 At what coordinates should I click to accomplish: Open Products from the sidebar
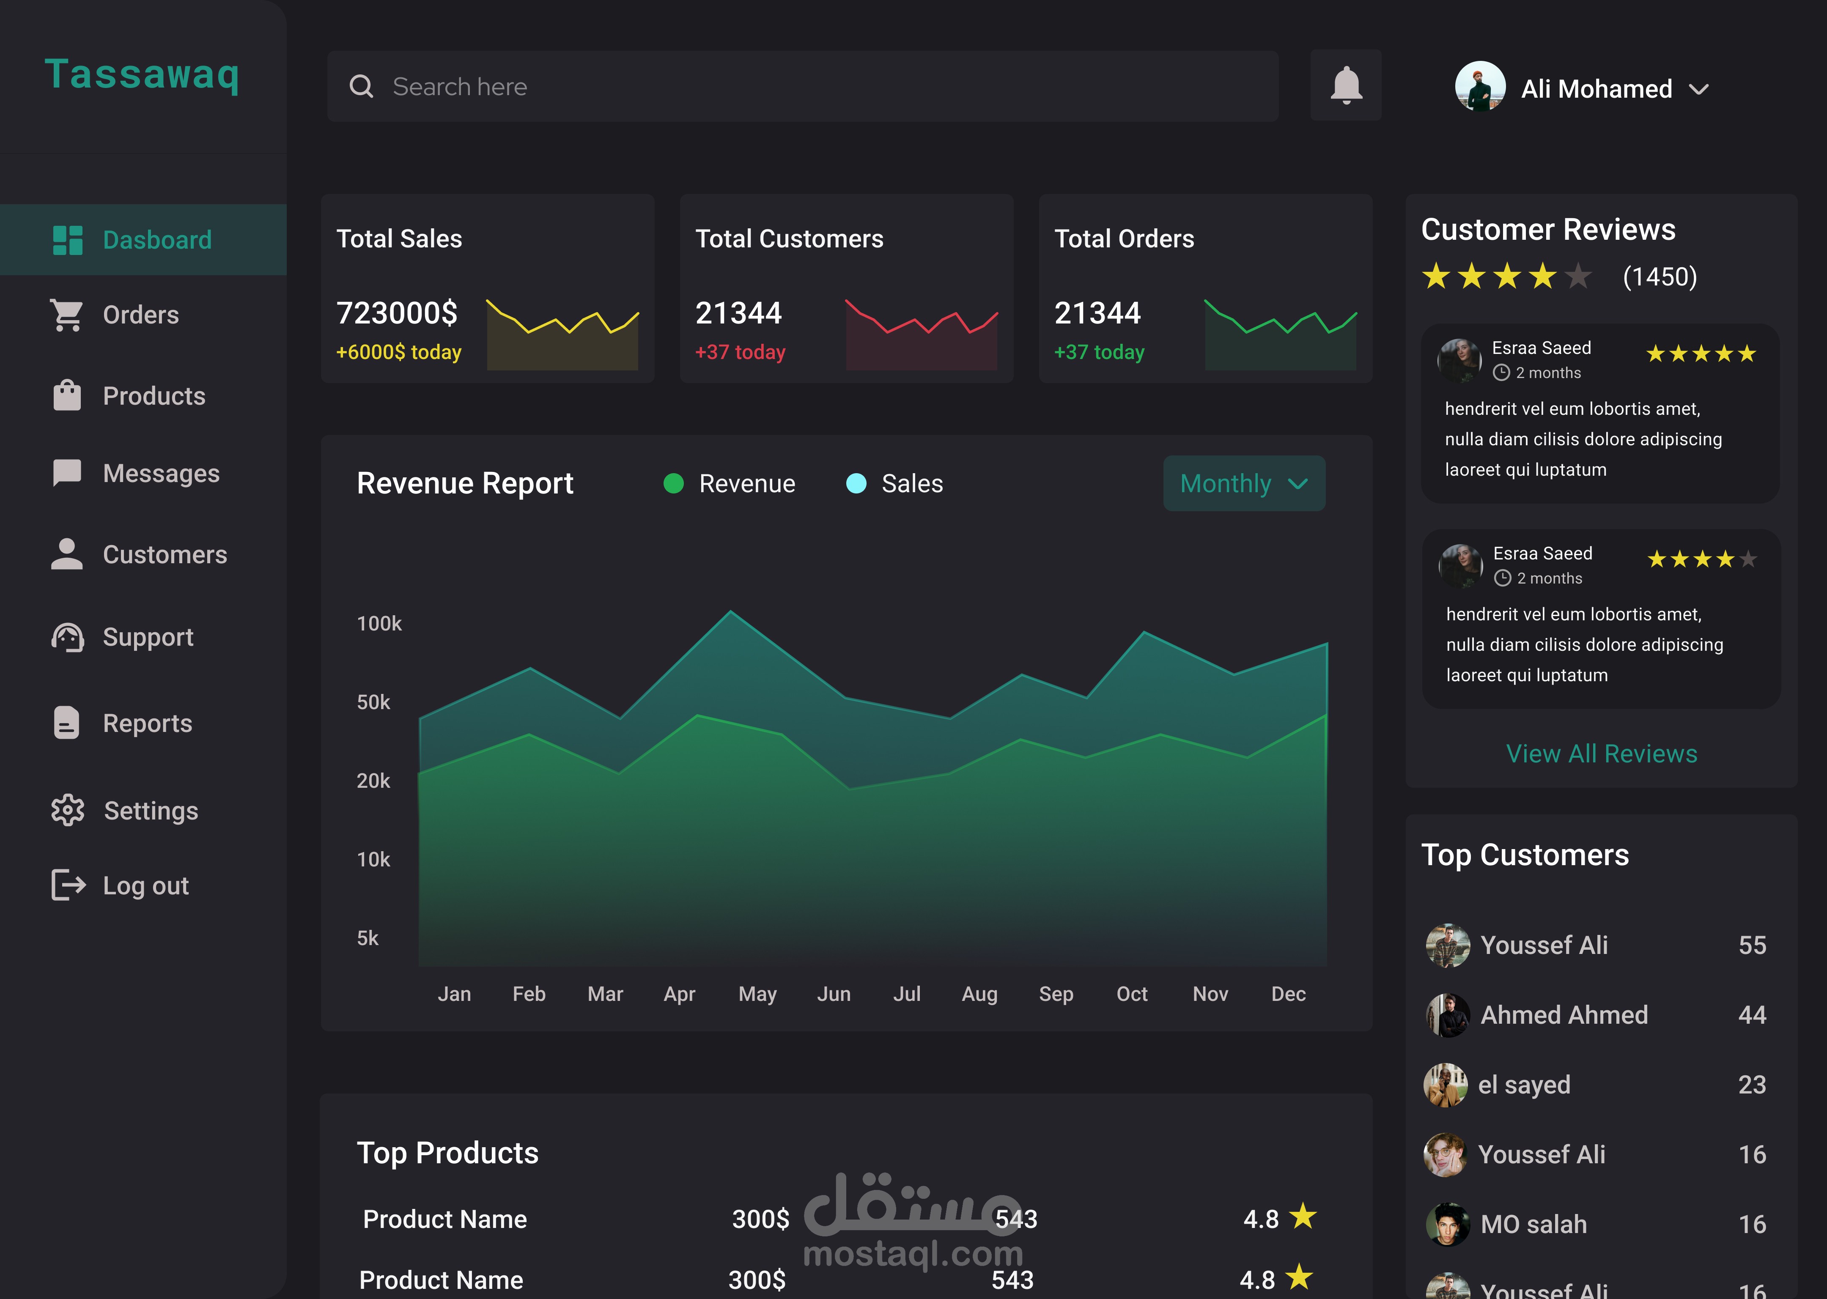[x=154, y=396]
